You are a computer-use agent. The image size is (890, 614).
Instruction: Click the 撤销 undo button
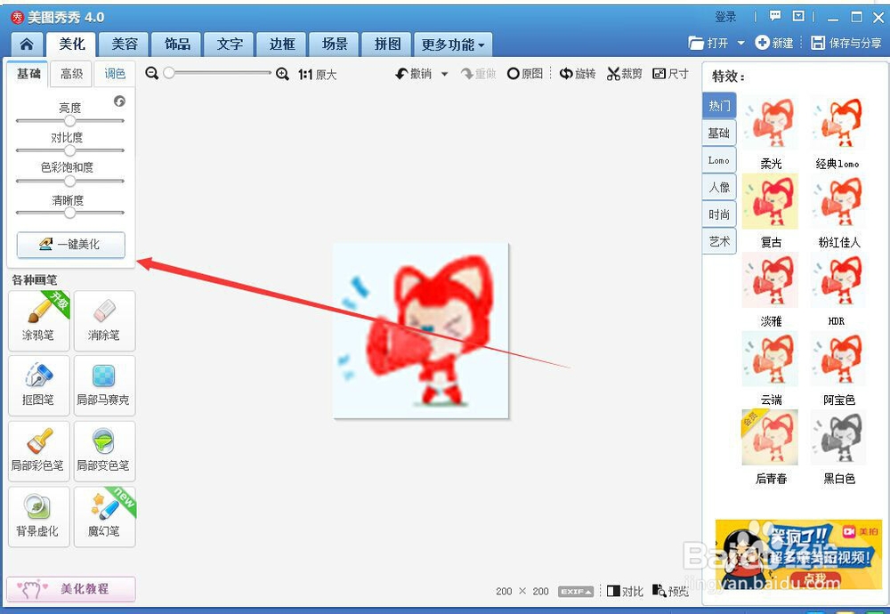[x=414, y=74]
